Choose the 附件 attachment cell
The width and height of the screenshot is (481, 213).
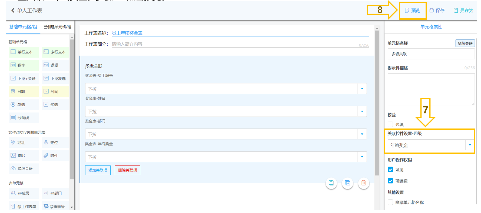coord(55,155)
